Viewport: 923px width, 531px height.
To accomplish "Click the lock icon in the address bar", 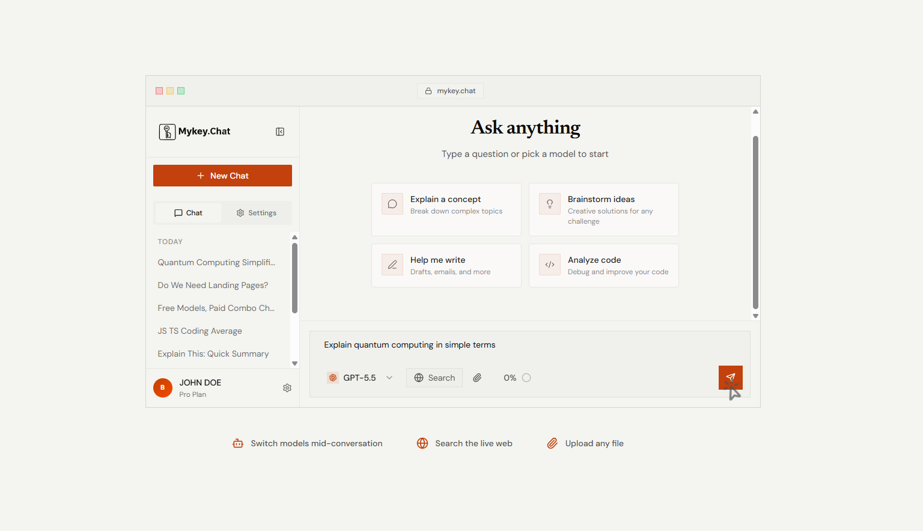I will click(428, 91).
